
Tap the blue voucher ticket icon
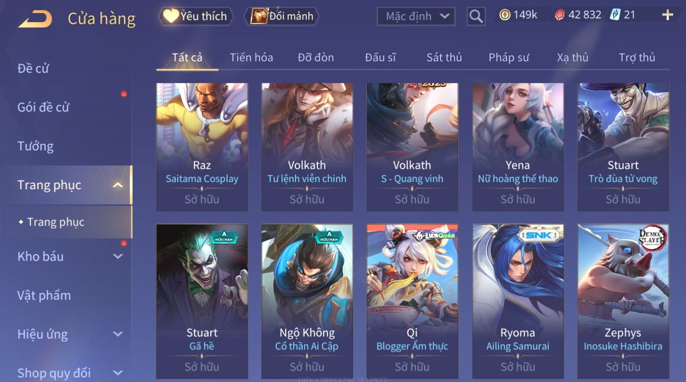[615, 15]
